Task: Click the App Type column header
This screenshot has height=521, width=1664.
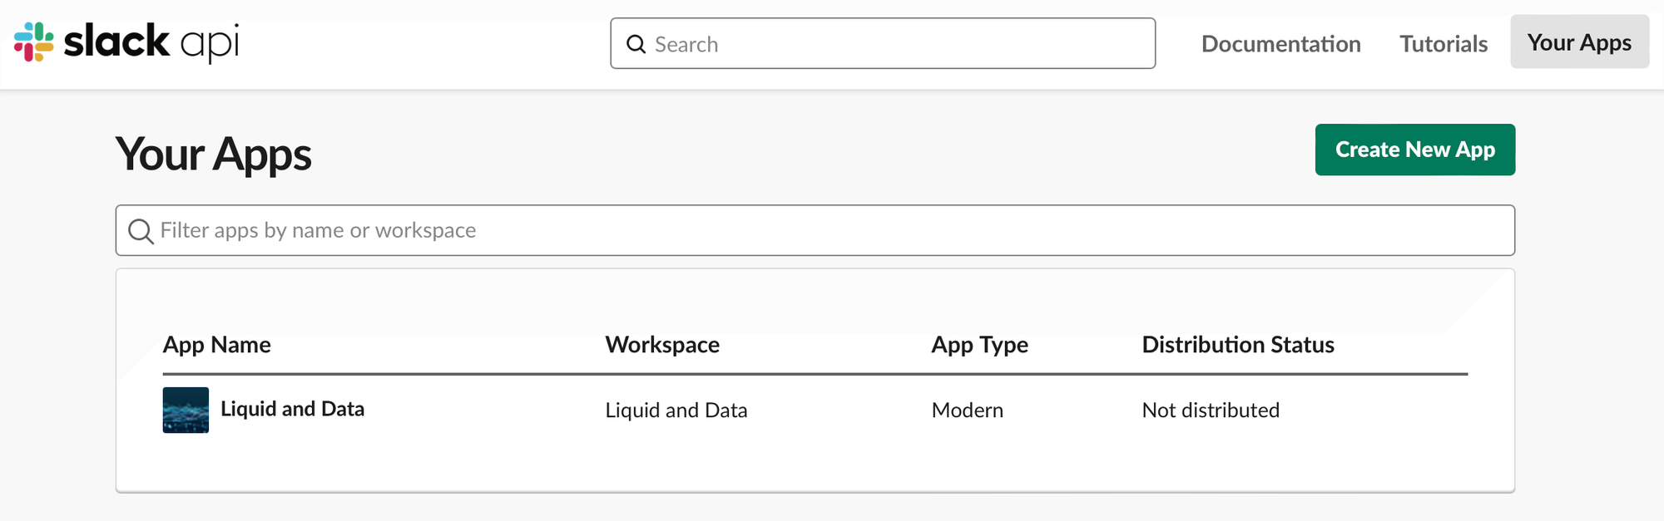Action: [x=979, y=345]
